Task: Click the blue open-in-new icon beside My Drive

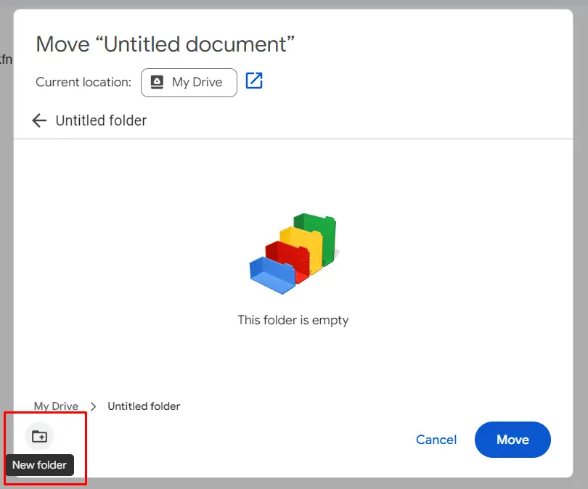Action: (x=253, y=82)
